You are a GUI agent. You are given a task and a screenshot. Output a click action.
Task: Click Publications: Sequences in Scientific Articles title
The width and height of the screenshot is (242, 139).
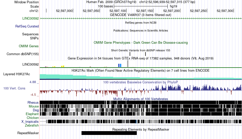[141, 30]
